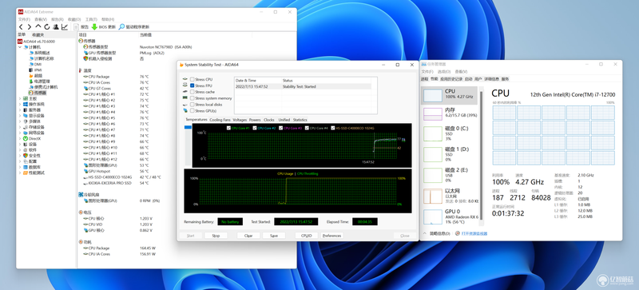Click the blue temperature graph scale slider
This screenshot has width=639, height=290.
[x=188, y=128]
